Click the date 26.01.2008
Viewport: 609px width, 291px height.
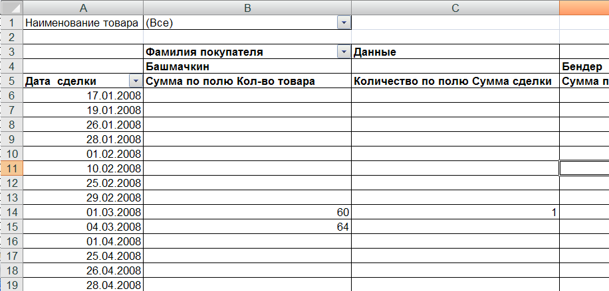coord(84,125)
